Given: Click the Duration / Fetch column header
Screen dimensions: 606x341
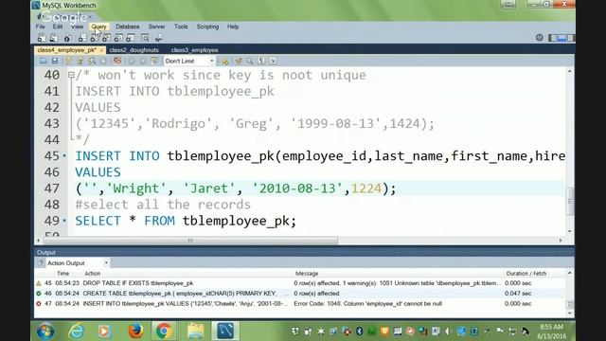Looking at the screenshot, I should pyautogui.click(x=526, y=274).
